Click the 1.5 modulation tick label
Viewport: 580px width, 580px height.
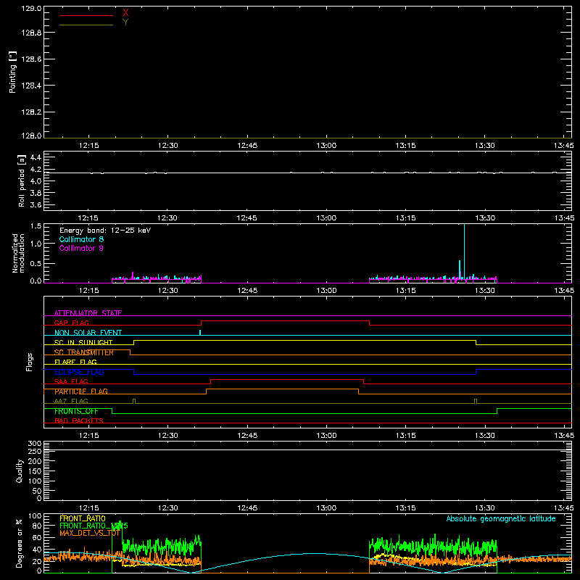coord(36,226)
